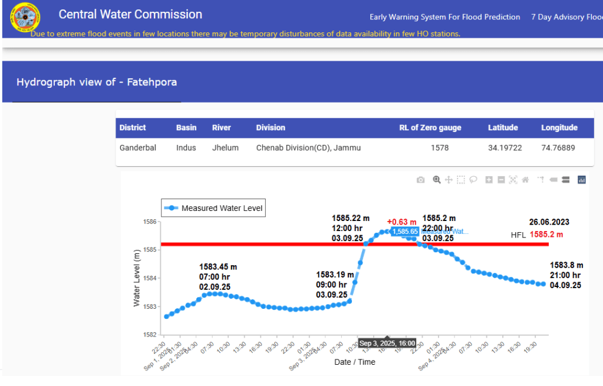Viewport: 603px width, 386px height.
Task: Activate the Box Select tool
Action: pyautogui.click(x=461, y=180)
